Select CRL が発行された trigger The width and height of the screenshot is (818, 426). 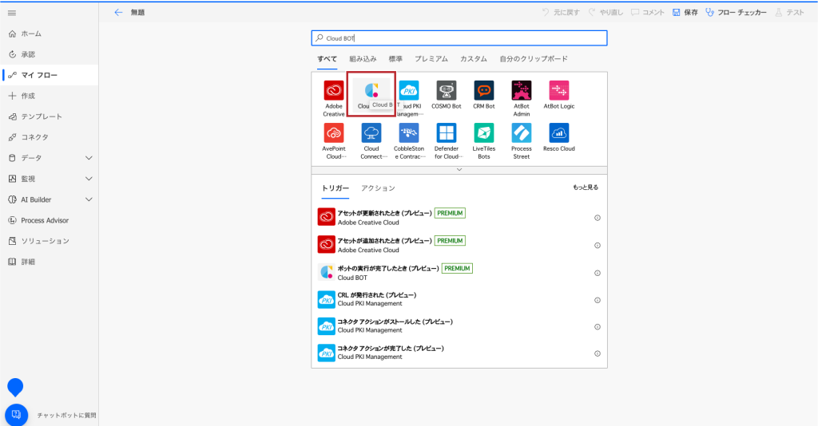(x=459, y=300)
